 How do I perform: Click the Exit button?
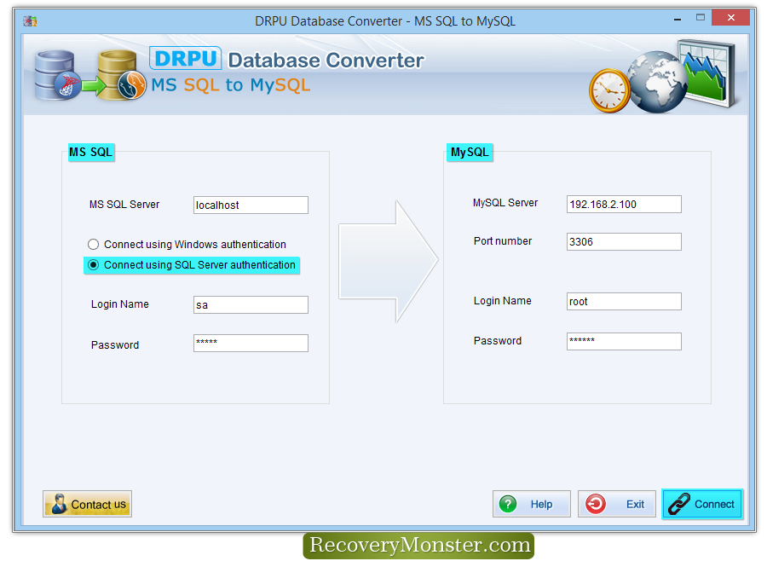(616, 504)
